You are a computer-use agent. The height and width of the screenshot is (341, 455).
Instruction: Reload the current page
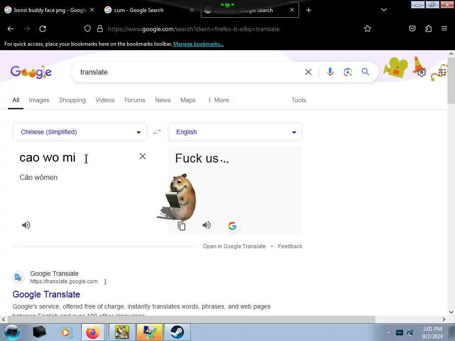43,29
